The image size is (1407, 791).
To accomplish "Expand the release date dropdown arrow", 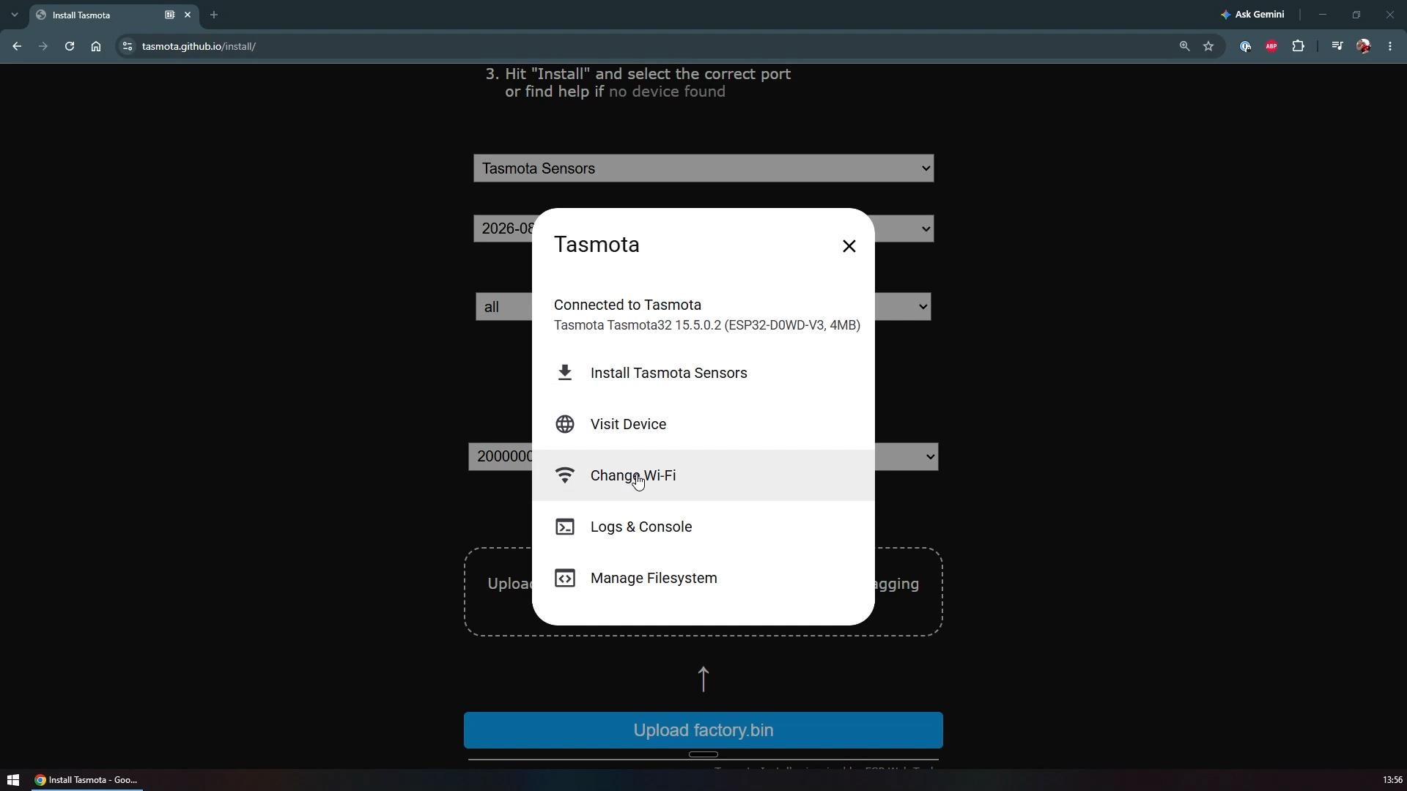I will point(926,229).
